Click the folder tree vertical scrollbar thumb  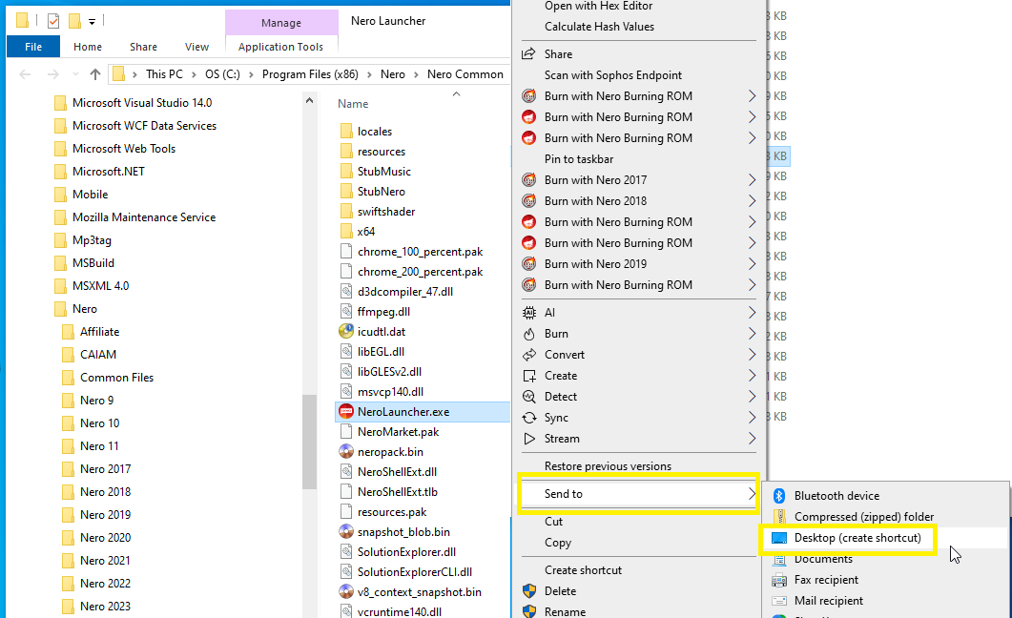click(x=309, y=442)
